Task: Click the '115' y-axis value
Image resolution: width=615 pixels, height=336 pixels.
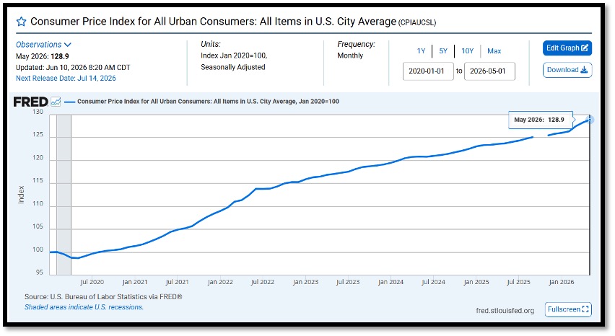Action: [38, 181]
